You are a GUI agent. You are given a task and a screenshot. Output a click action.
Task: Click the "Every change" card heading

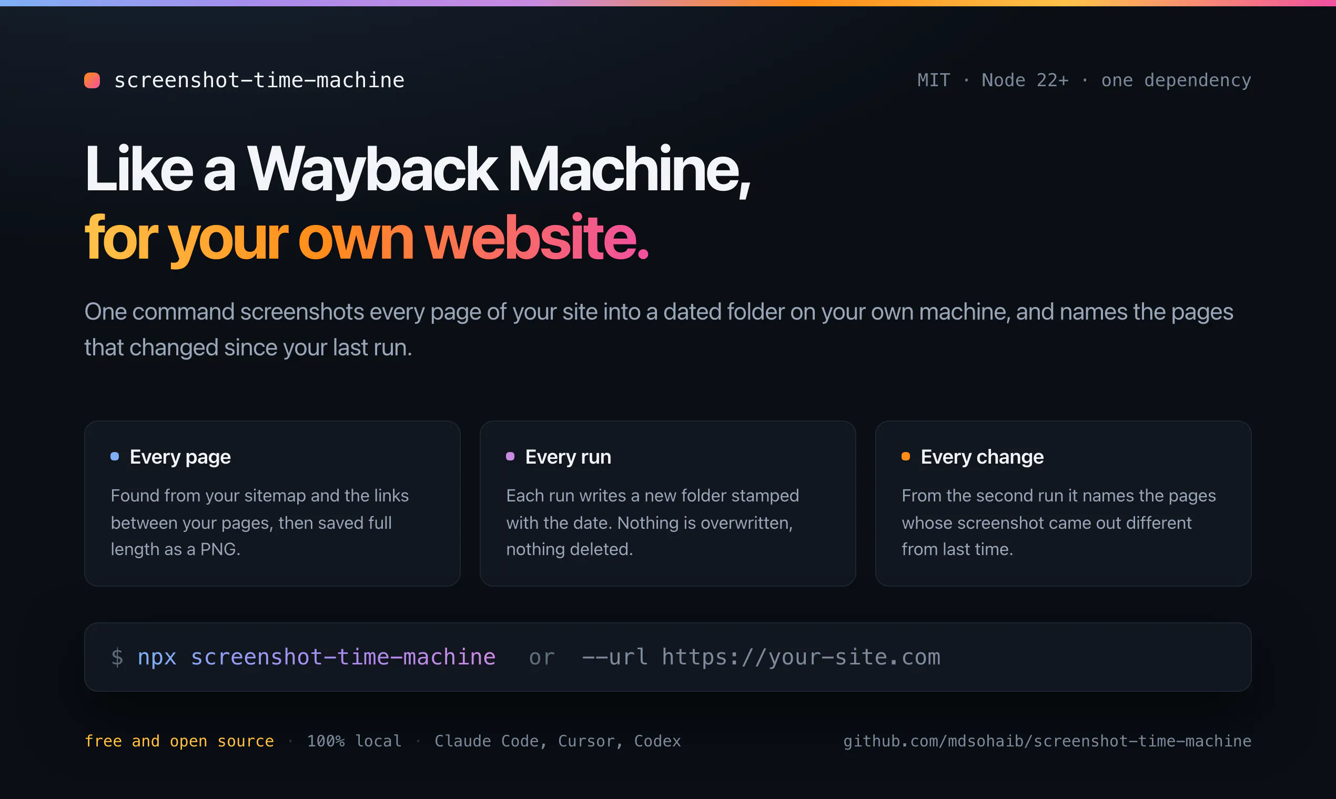pos(982,457)
